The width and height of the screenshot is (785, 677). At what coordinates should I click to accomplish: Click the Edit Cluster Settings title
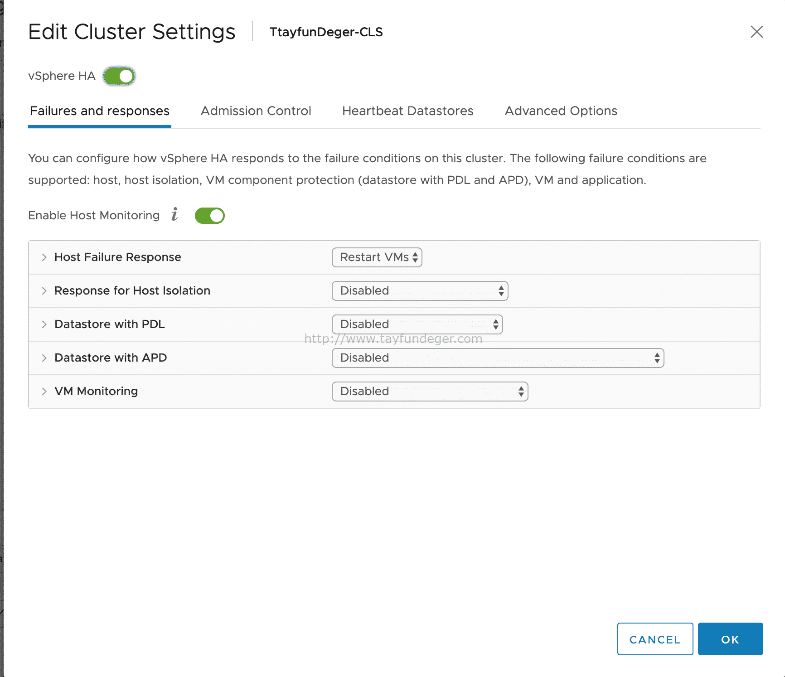[x=132, y=32]
